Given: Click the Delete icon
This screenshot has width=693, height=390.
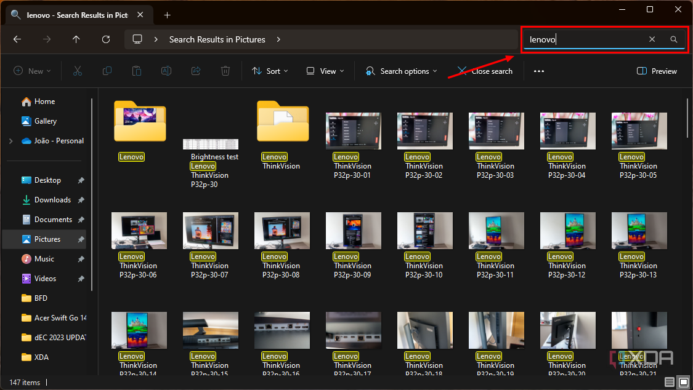Looking at the screenshot, I should coord(225,71).
